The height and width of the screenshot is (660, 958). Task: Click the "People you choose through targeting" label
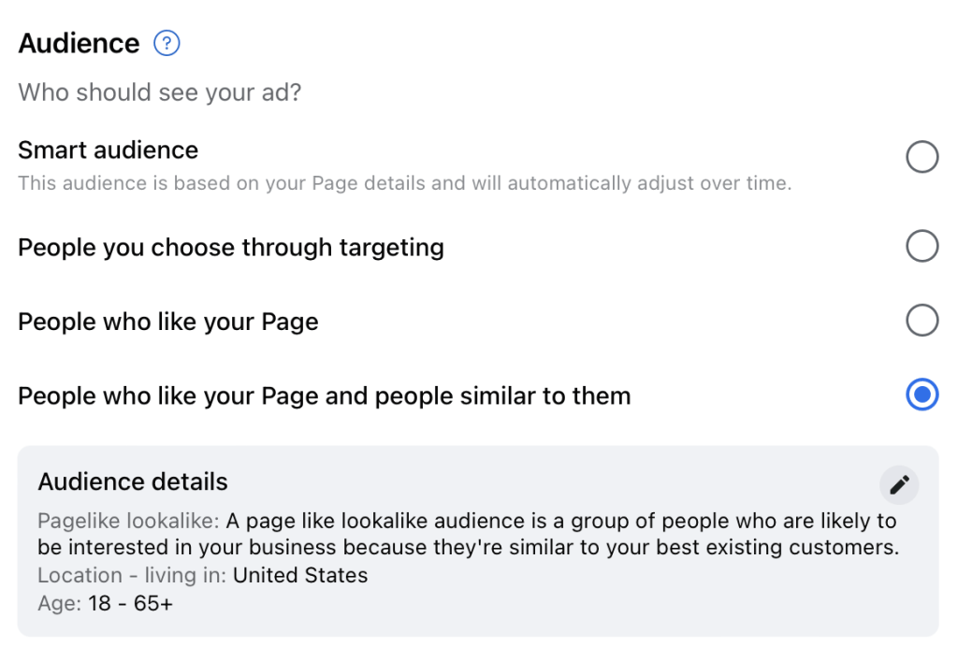click(x=231, y=248)
